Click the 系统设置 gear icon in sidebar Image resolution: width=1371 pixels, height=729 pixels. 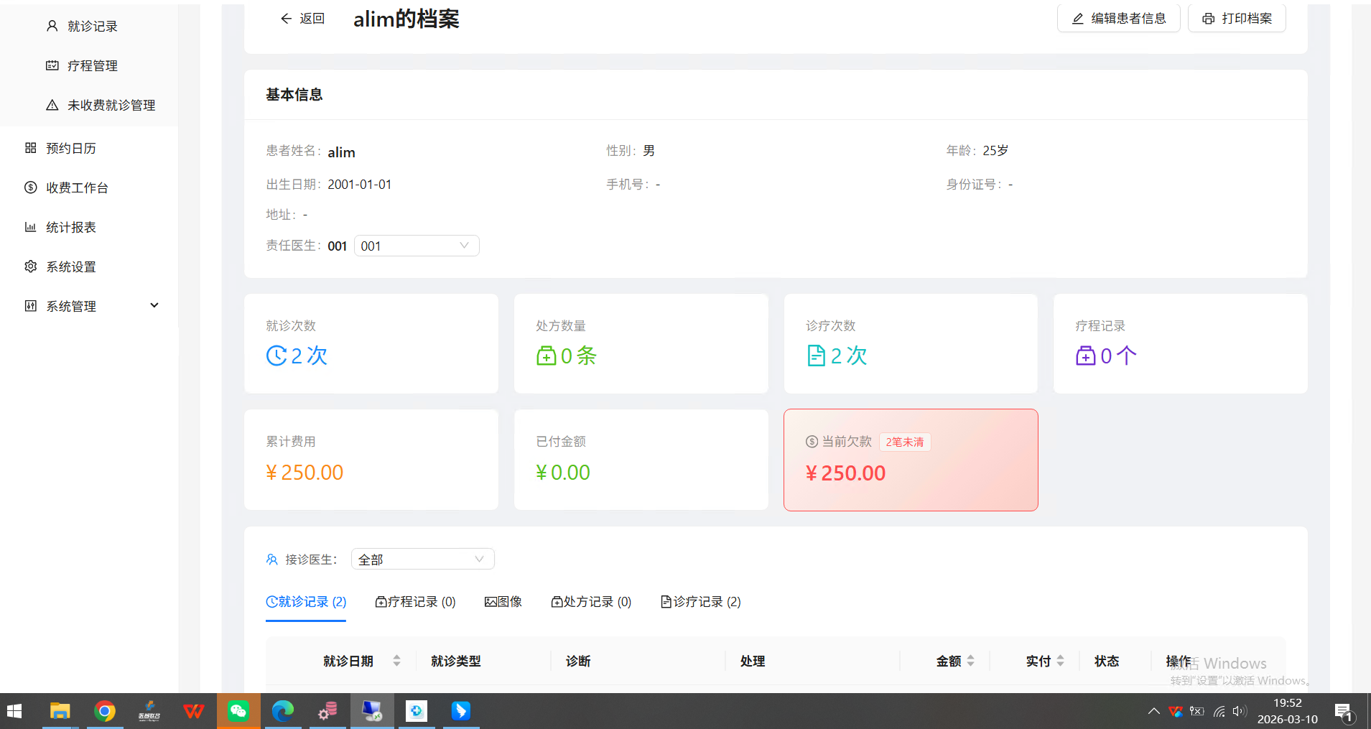(x=30, y=266)
